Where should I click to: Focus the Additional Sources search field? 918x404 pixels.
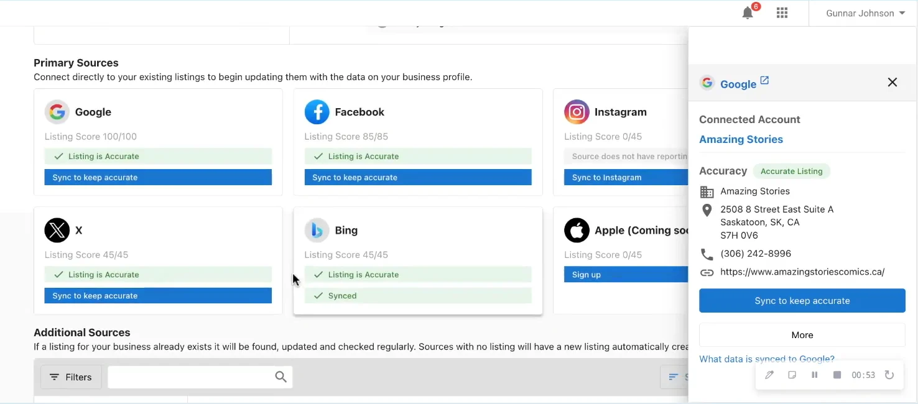point(200,377)
